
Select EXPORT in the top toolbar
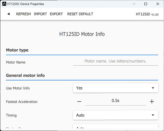pyautogui.click(x=56, y=14)
